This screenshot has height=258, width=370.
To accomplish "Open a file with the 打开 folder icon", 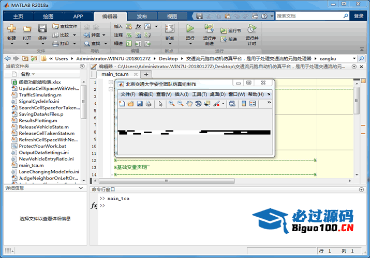I will pyautogui.click(x=27, y=29).
